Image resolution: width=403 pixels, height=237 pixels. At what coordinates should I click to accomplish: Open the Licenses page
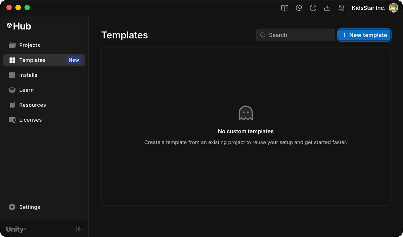tap(44, 120)
